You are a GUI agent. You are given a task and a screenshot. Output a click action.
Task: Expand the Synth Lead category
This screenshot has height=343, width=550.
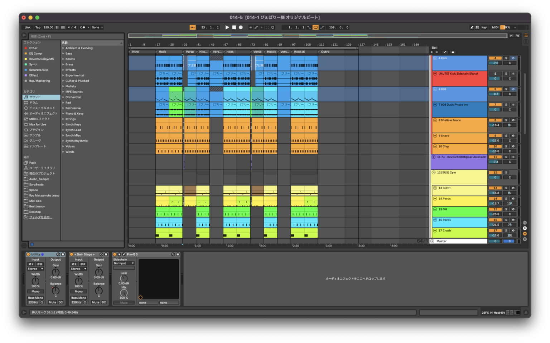click(x=63, y=130)
